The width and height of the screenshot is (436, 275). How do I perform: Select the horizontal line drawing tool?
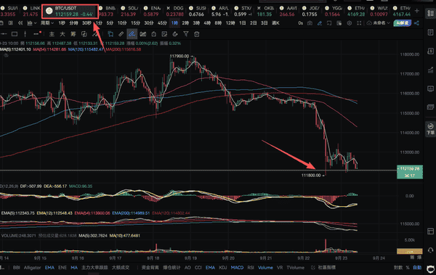(x=4, y=34)
